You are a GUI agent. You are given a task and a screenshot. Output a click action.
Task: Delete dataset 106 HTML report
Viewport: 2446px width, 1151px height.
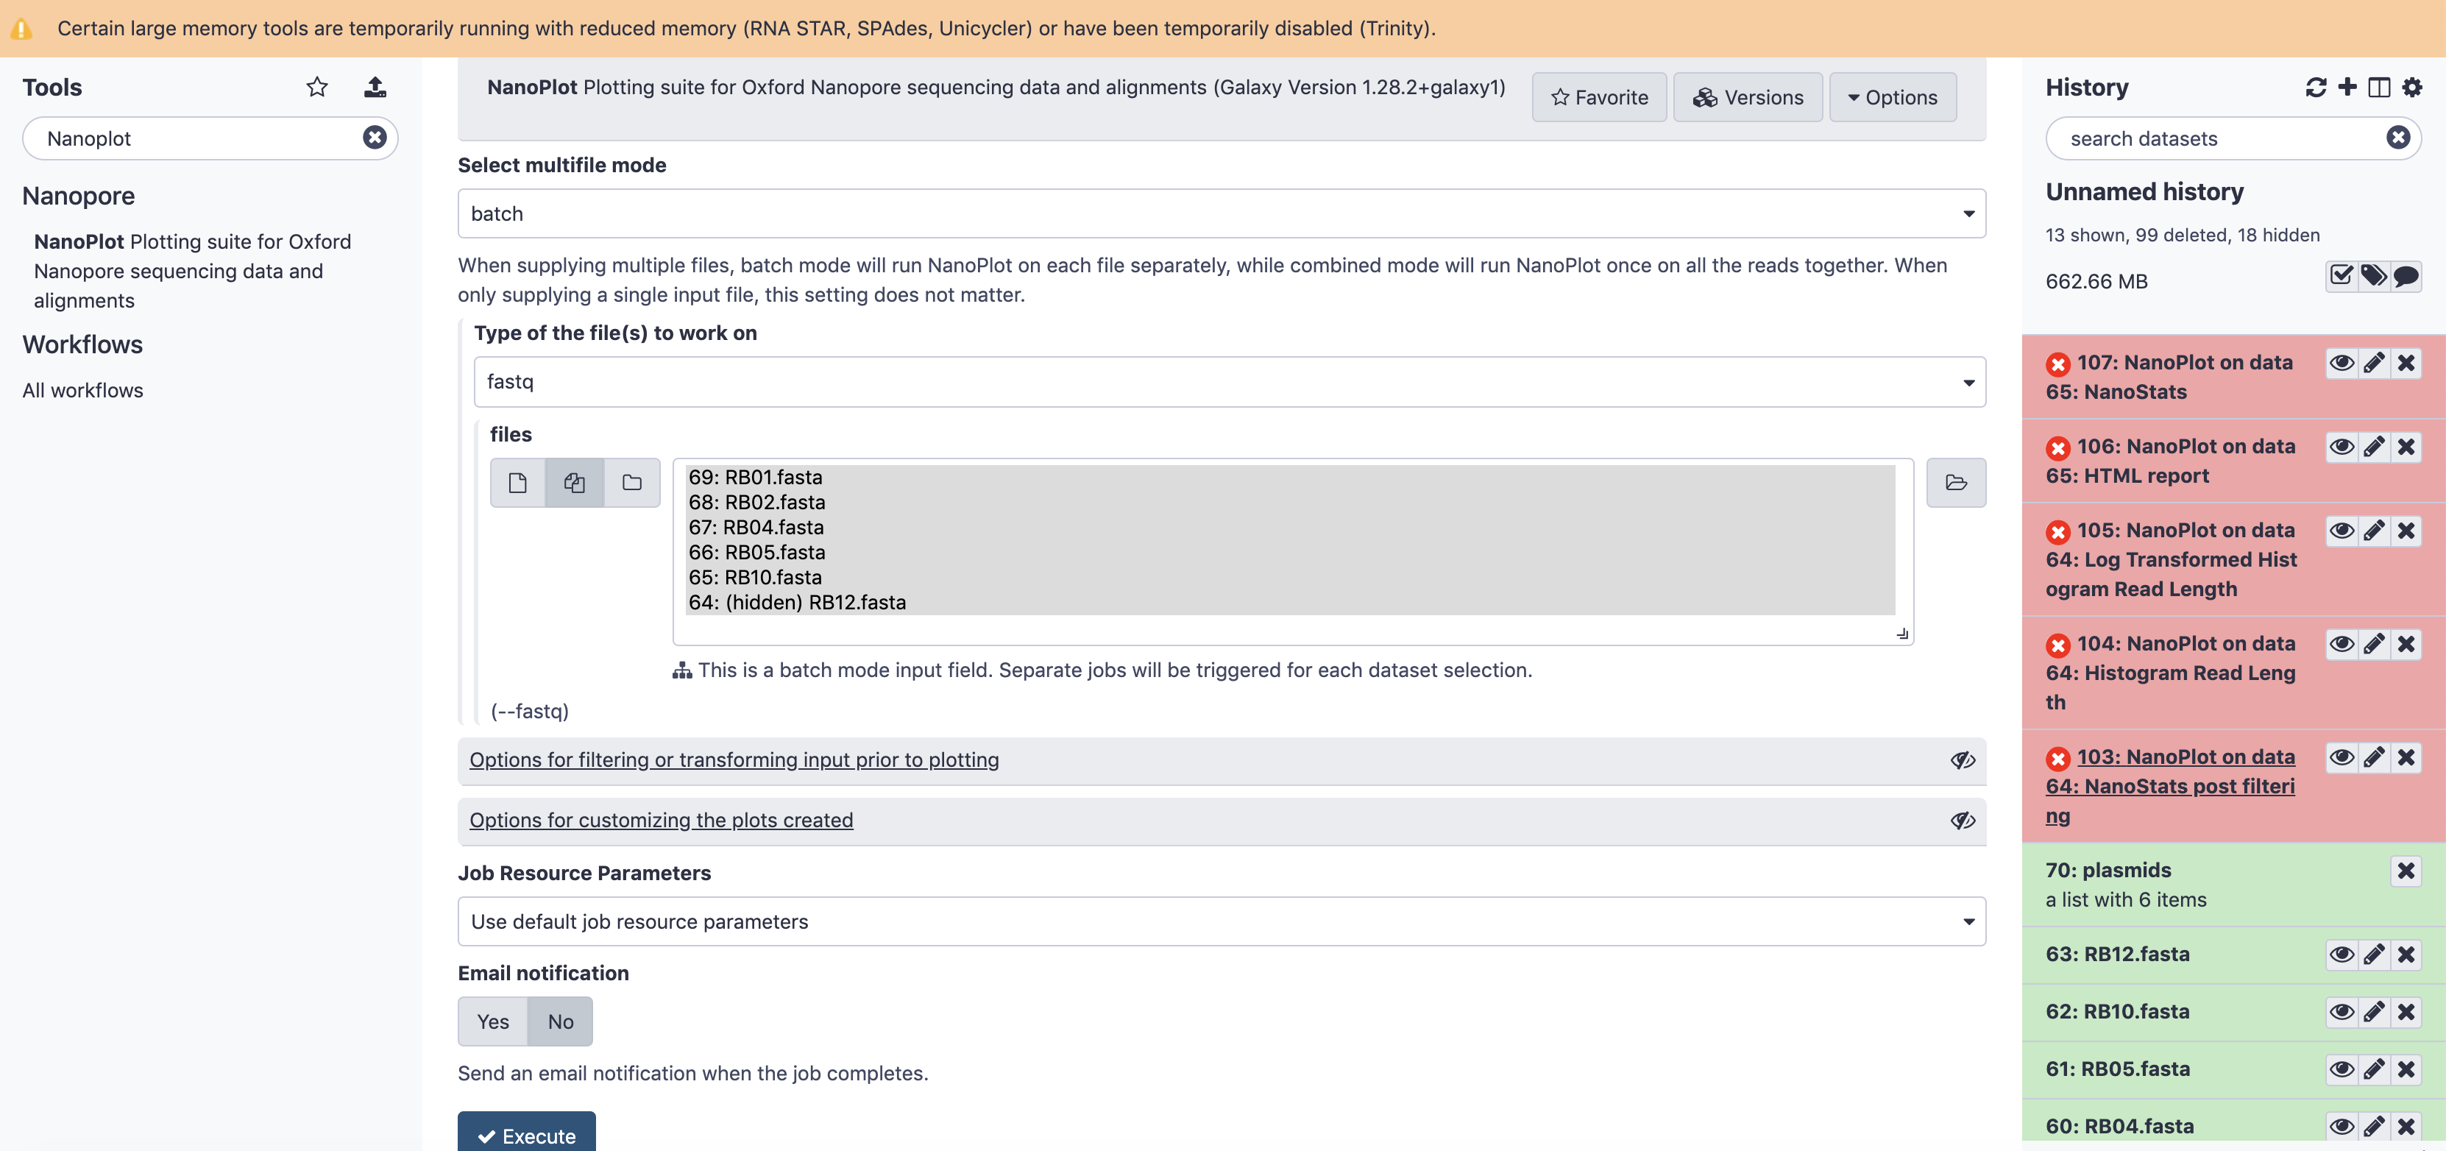pyautogui.click(x=2406, y=447)
